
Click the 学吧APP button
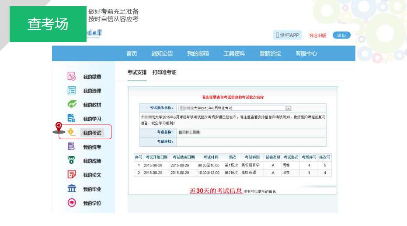[287, 35]
